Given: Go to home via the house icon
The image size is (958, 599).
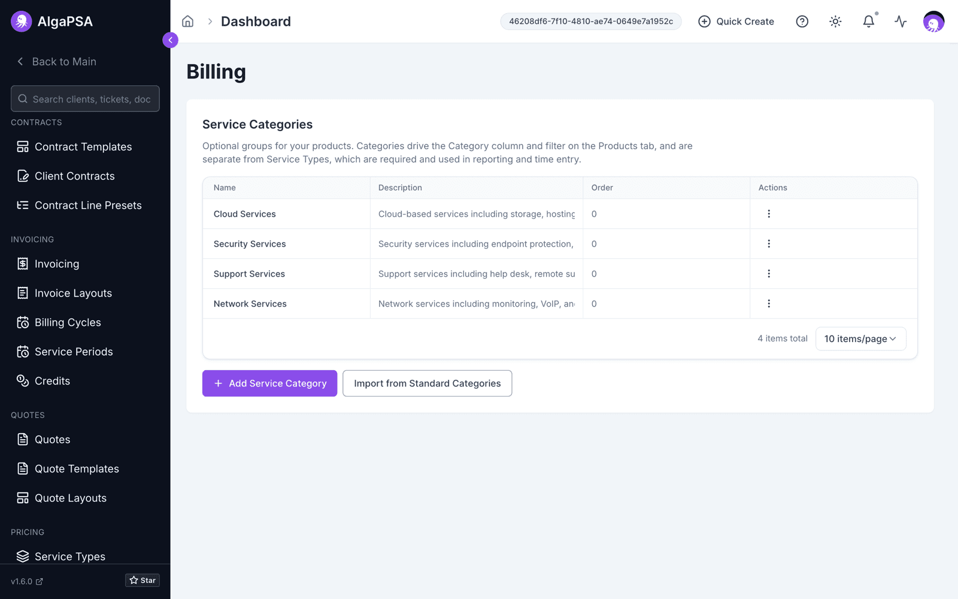Looking at the screenshot, I should pos(187,22).
